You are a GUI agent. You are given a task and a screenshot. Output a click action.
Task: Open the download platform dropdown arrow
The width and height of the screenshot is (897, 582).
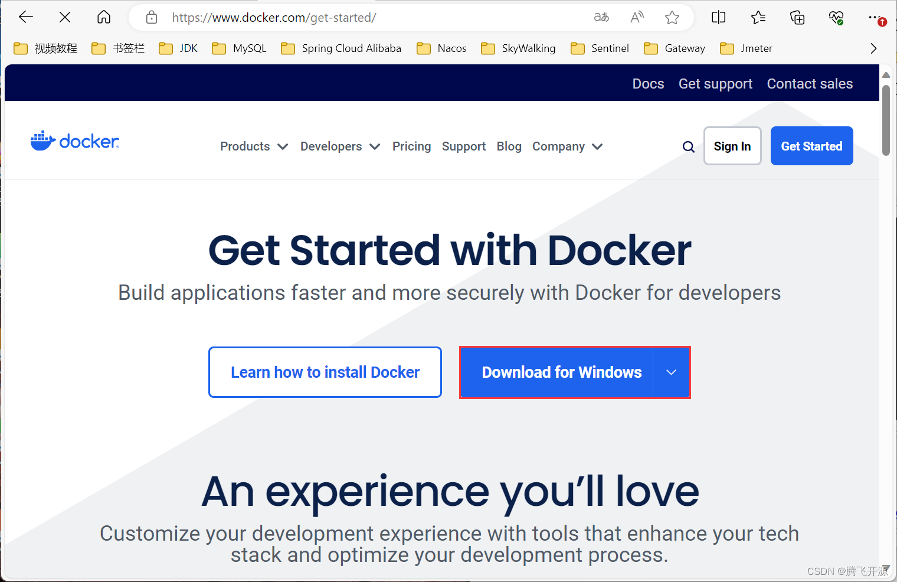coord(671,372)
